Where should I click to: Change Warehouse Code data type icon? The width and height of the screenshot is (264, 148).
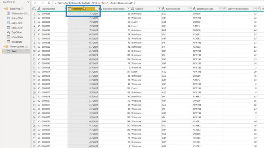click(194, 9)
